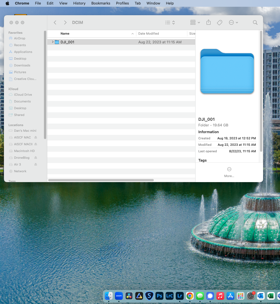Open Applications in the sidebar

tap(23, 52)
